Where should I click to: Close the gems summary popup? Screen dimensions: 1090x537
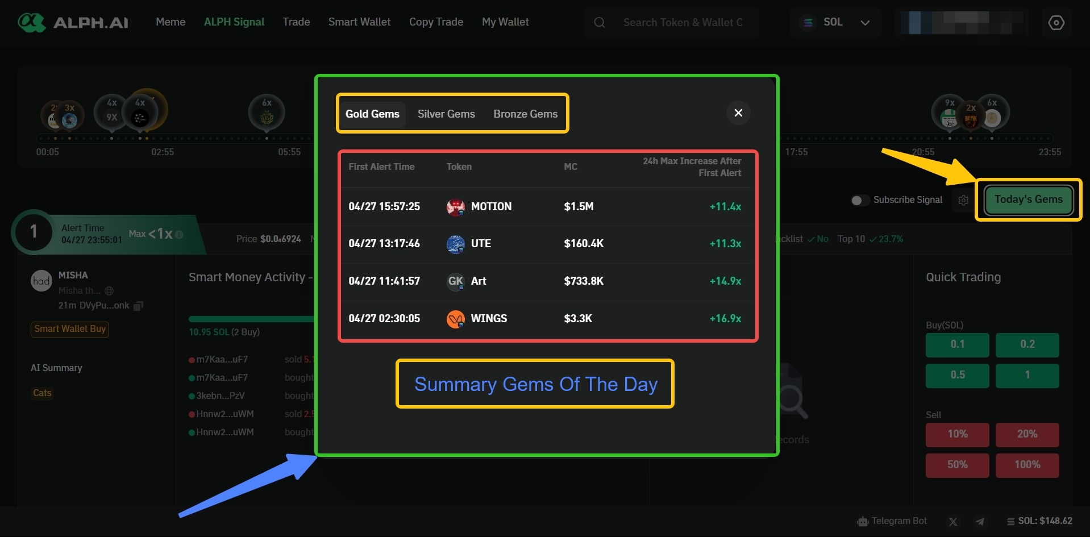click(738, 113)
